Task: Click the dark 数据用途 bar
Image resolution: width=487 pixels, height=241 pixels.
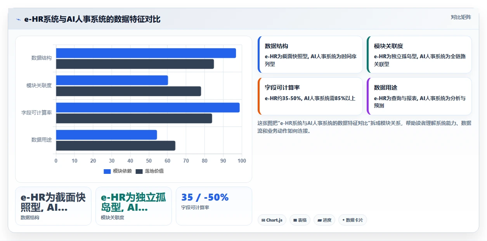Action: pyautogui.click(x=116, y=146)
